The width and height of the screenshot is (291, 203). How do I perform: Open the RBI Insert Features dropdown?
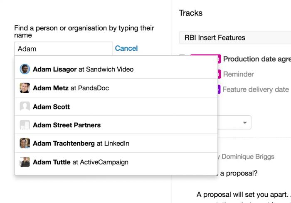(x=235, y=37)
